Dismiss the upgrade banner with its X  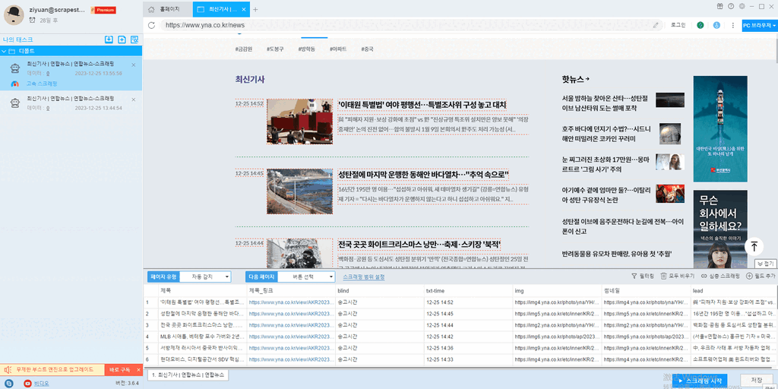pos(138,370)
